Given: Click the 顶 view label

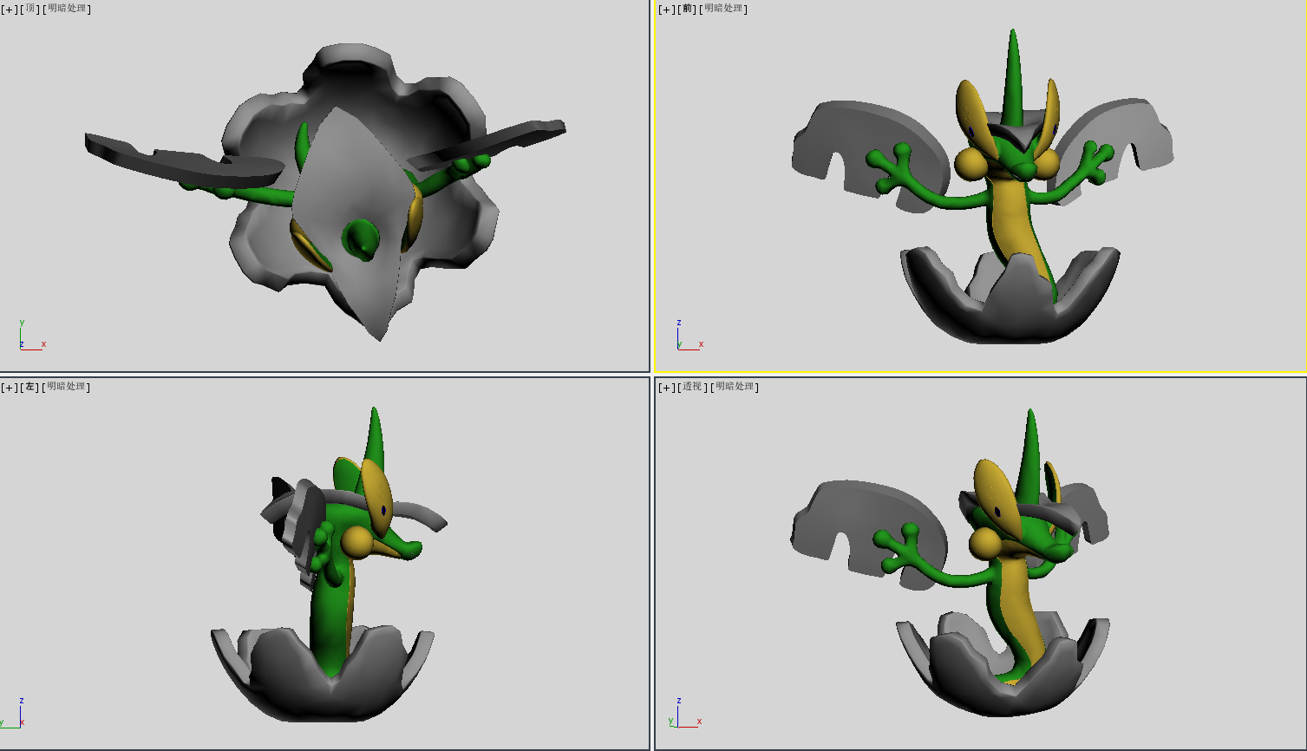Looking at the screenshot, I should [30, 9].
